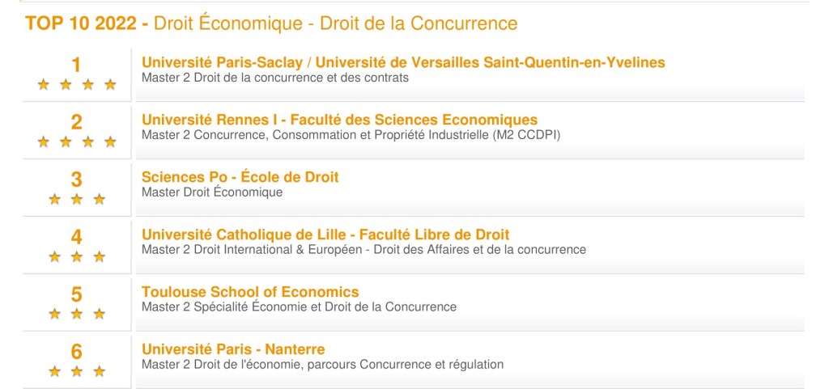Screen dimensions: 829x389
Task: Click Master 2 Spécialité Économie et Droit text
Action: 299,307
